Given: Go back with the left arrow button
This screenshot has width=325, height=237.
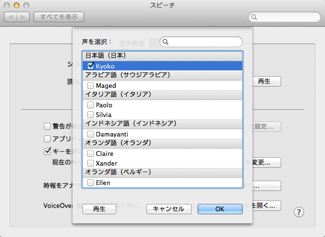Looking at the screenshot, I should point(10,17).
